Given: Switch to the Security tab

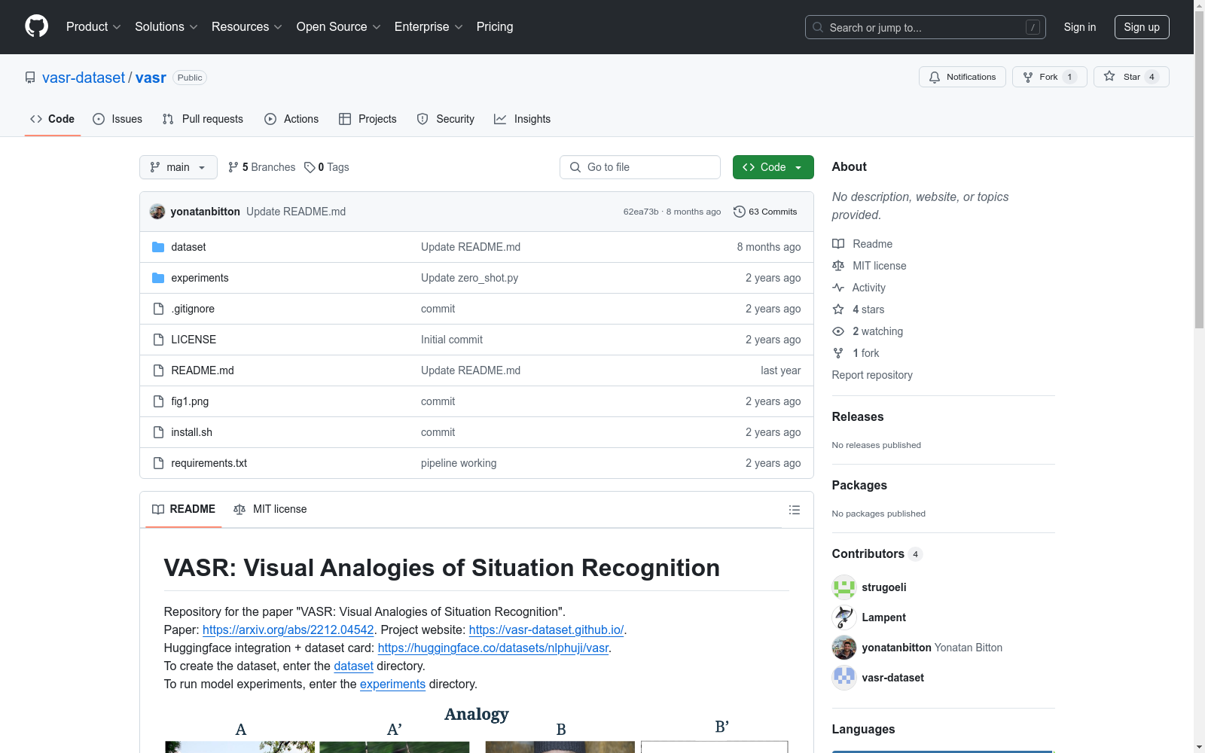Looking at the screenshot, I should (x=446, y=119).
